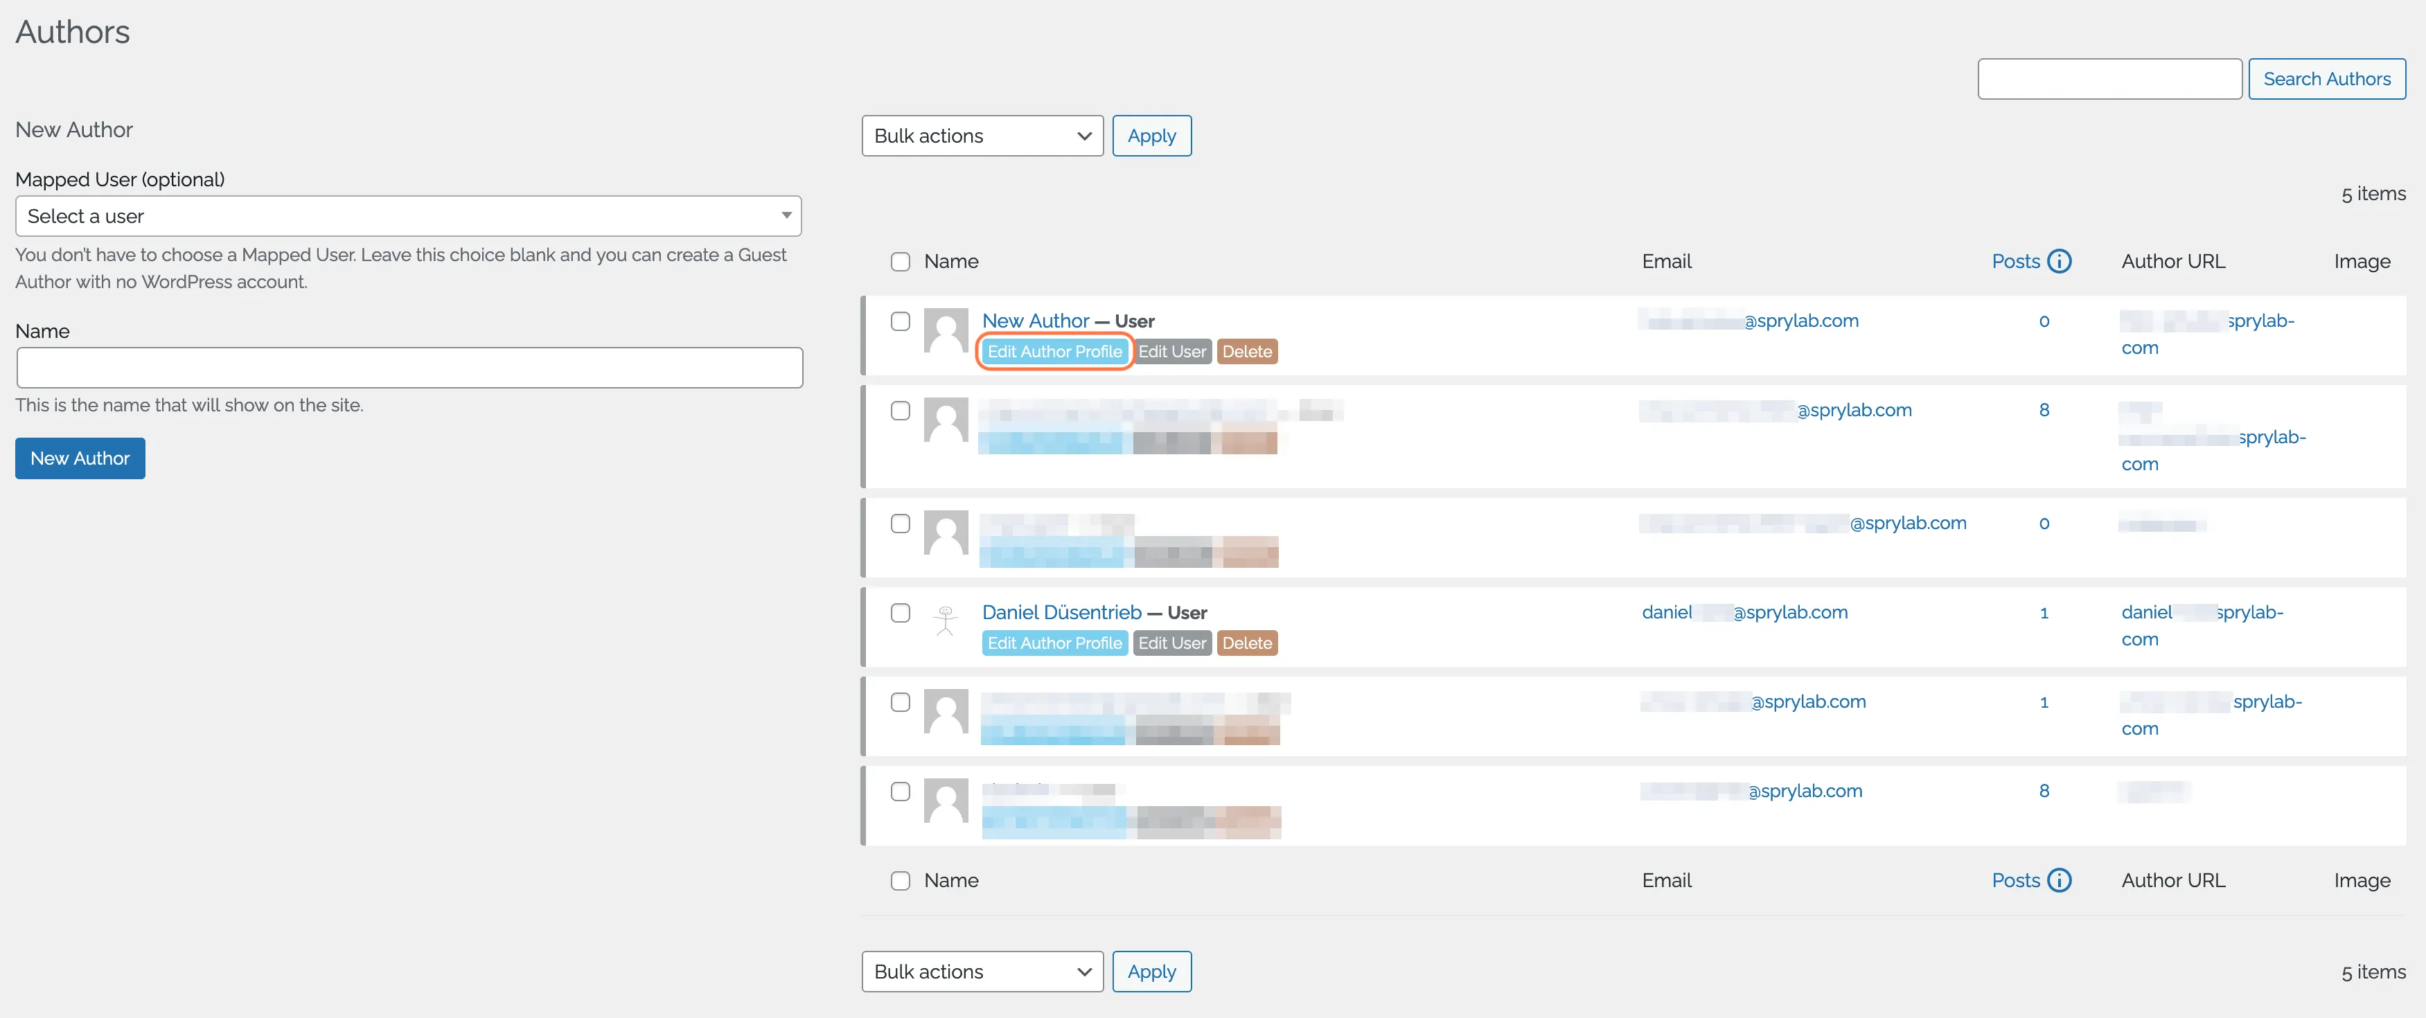
Task: Toggle the select-all checkbox in header row
Action: click(901, 262)
